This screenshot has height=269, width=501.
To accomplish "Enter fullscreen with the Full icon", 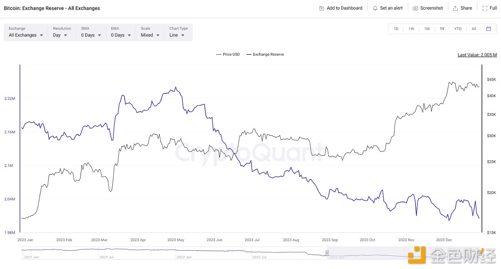I will coord(484,8).
